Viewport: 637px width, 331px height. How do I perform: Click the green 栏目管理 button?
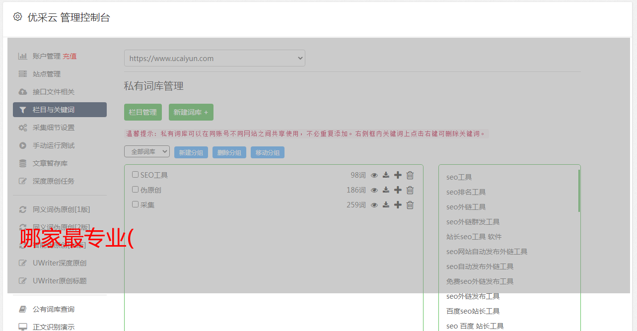click(143, 112)
